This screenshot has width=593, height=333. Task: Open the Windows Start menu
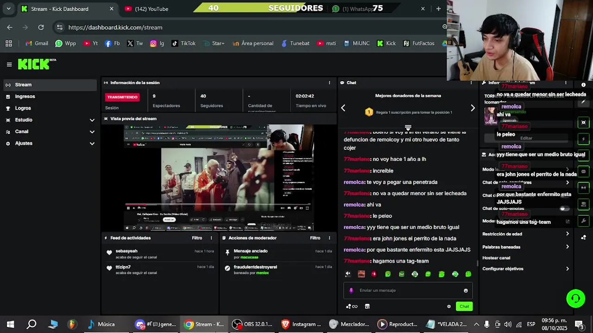coord(10,324)
